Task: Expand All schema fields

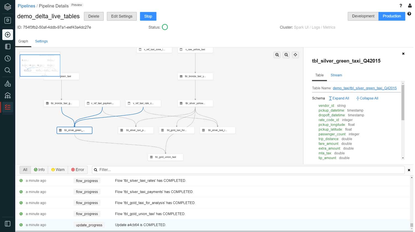Action: tap(339, 98)
